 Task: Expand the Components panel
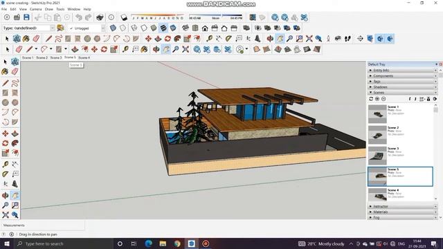pyautogui.click(x=403, y=75)
